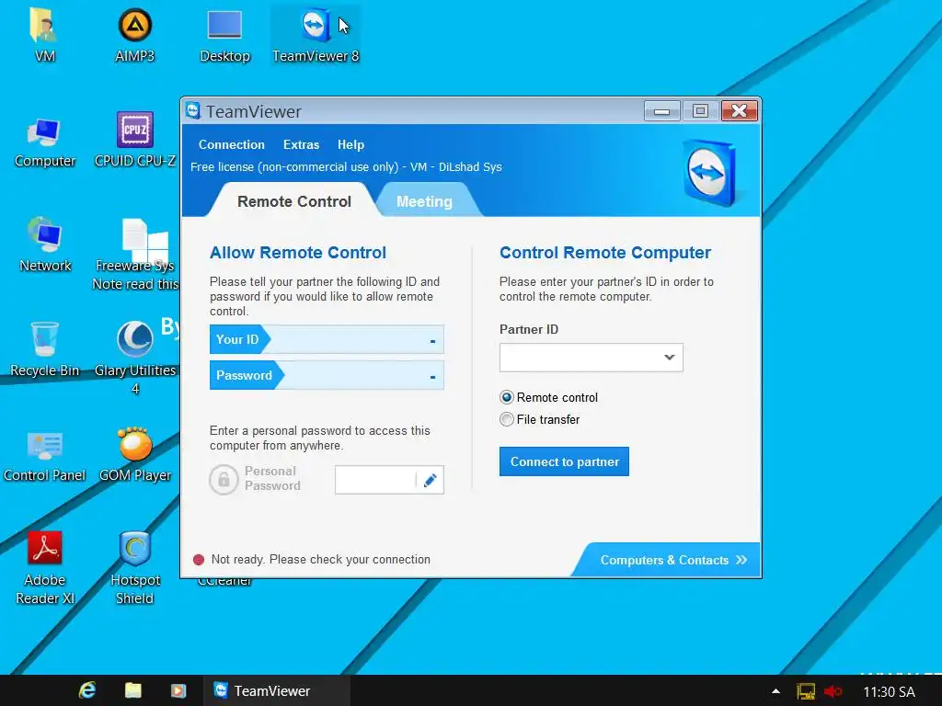Screen dimensions: 942x706
Task: Open the Connection menu
Action: click(231, 144)
